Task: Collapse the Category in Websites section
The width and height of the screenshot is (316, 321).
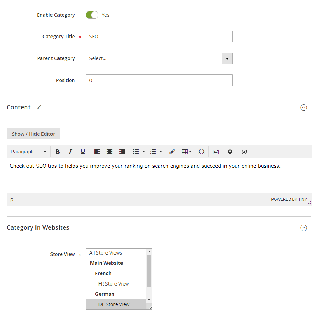Action: click(x=303, y=228)
